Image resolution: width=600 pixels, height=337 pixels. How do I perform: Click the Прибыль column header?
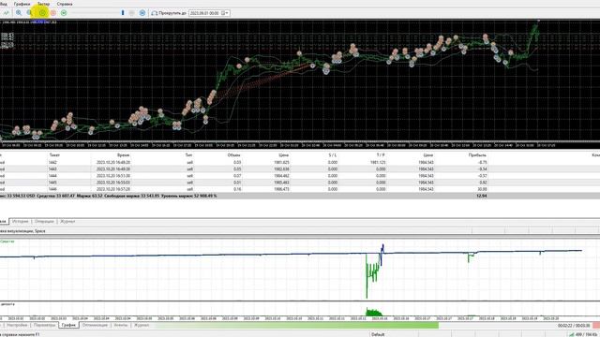(477, 155)
